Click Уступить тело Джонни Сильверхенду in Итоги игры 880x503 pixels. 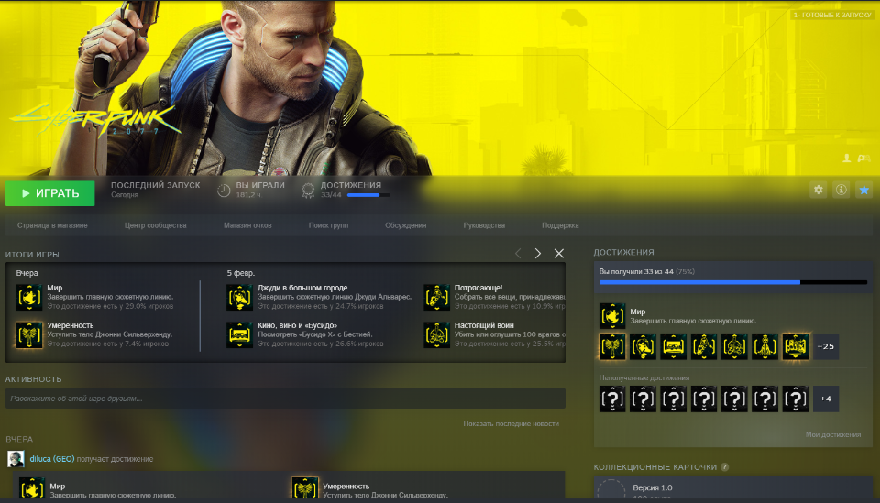[x=109, y=334]
